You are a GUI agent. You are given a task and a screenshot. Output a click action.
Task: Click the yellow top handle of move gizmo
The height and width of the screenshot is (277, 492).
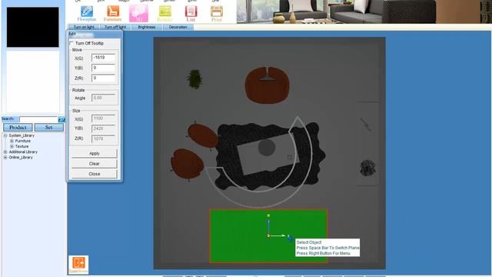point(268,215)
